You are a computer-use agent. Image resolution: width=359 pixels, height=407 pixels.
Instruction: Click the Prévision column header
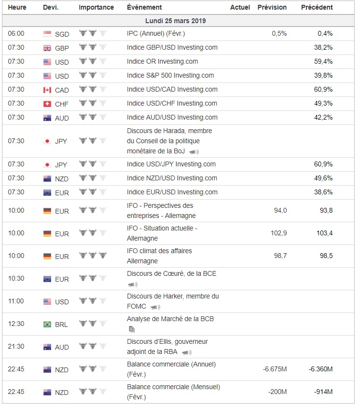[x=272, y=7]
